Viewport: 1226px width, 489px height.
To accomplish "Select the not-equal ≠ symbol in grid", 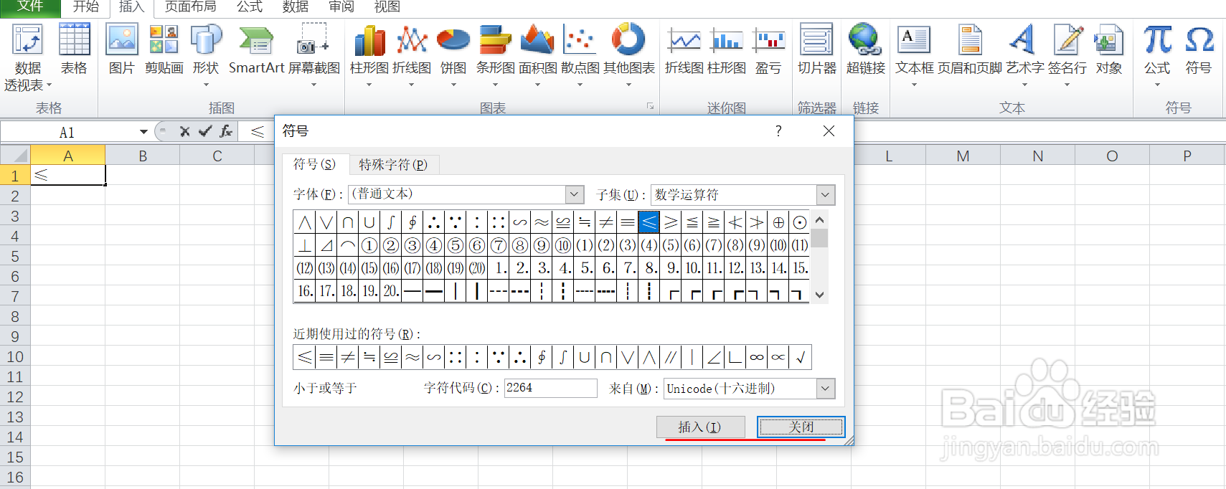I will tap(606, 222).
